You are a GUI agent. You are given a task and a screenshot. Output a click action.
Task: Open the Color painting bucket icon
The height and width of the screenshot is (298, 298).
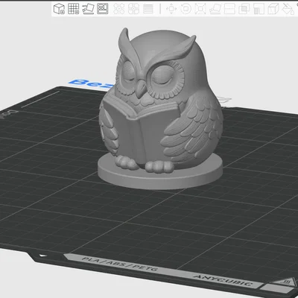click(288, 9)
